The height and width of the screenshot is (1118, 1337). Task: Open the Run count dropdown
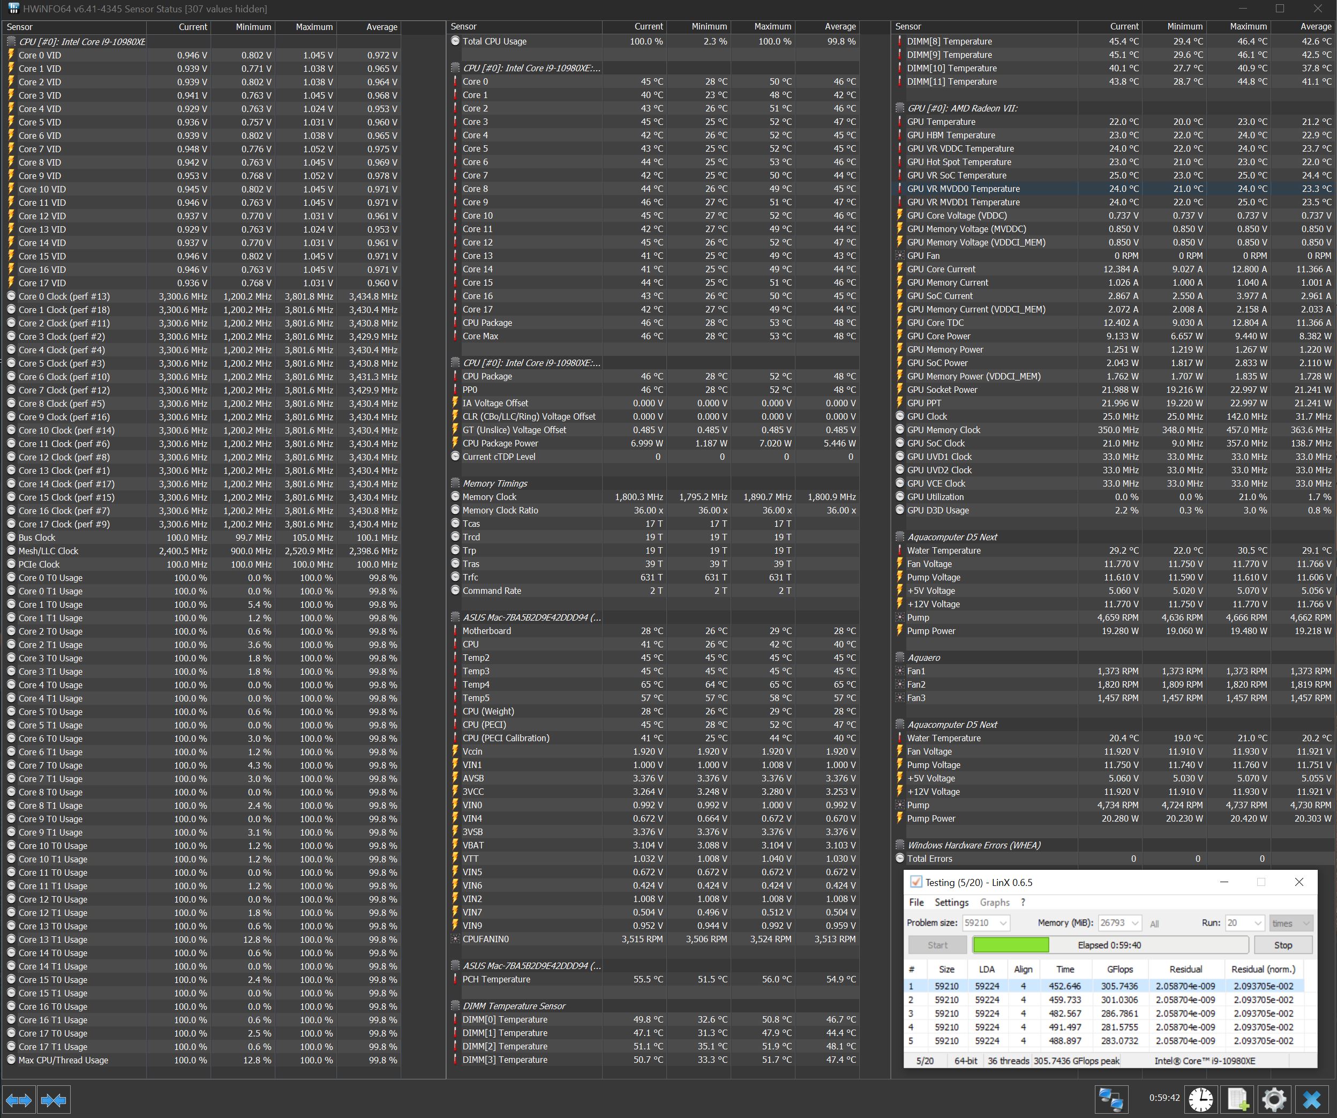(1257, 923)
